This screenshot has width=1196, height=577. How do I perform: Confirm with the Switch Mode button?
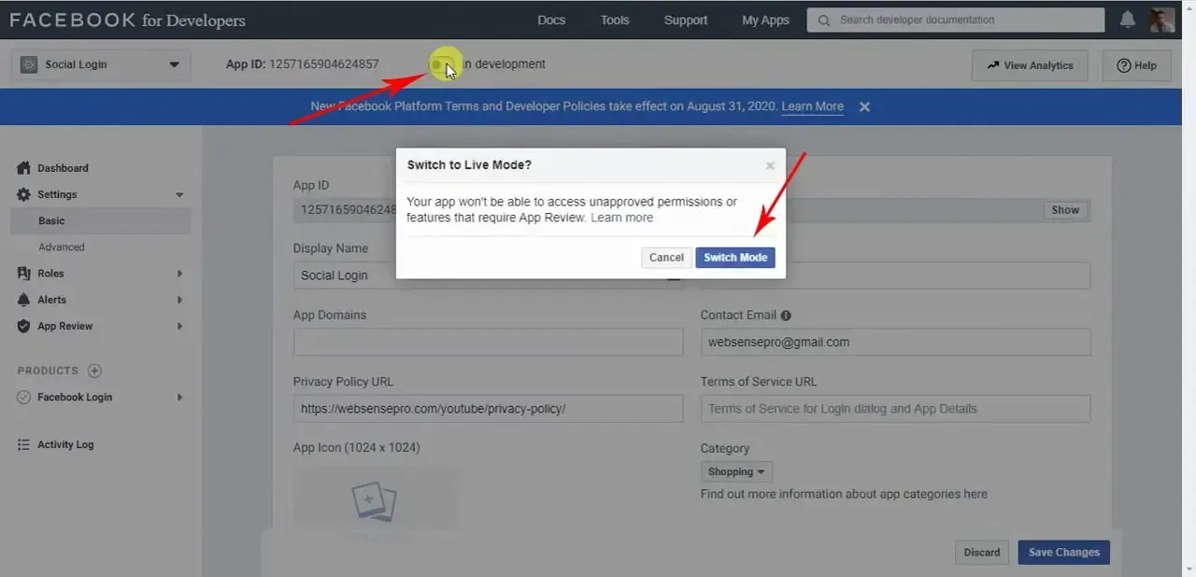pos(735,258)
